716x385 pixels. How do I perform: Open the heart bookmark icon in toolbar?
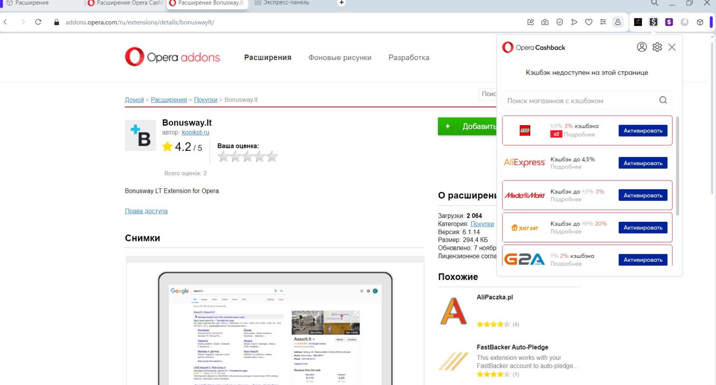pyautogui.click(x=588, y=22)
